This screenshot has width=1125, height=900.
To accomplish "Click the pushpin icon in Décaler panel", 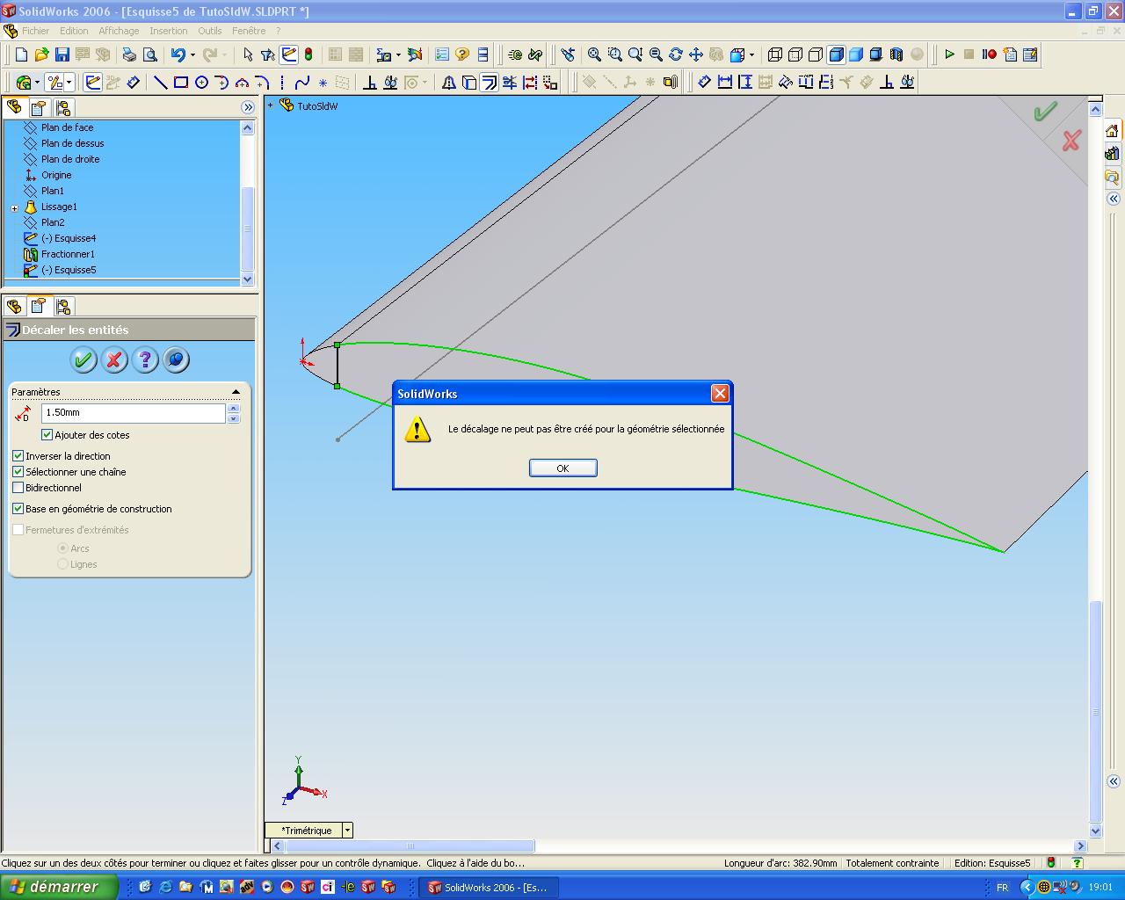I will [x=176, y=359].
